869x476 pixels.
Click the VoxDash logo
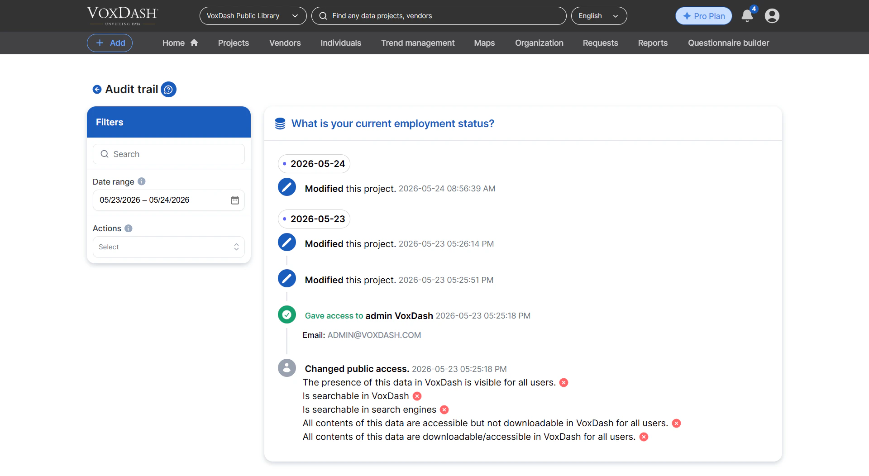pyautogui.click(x=122, y=15)
